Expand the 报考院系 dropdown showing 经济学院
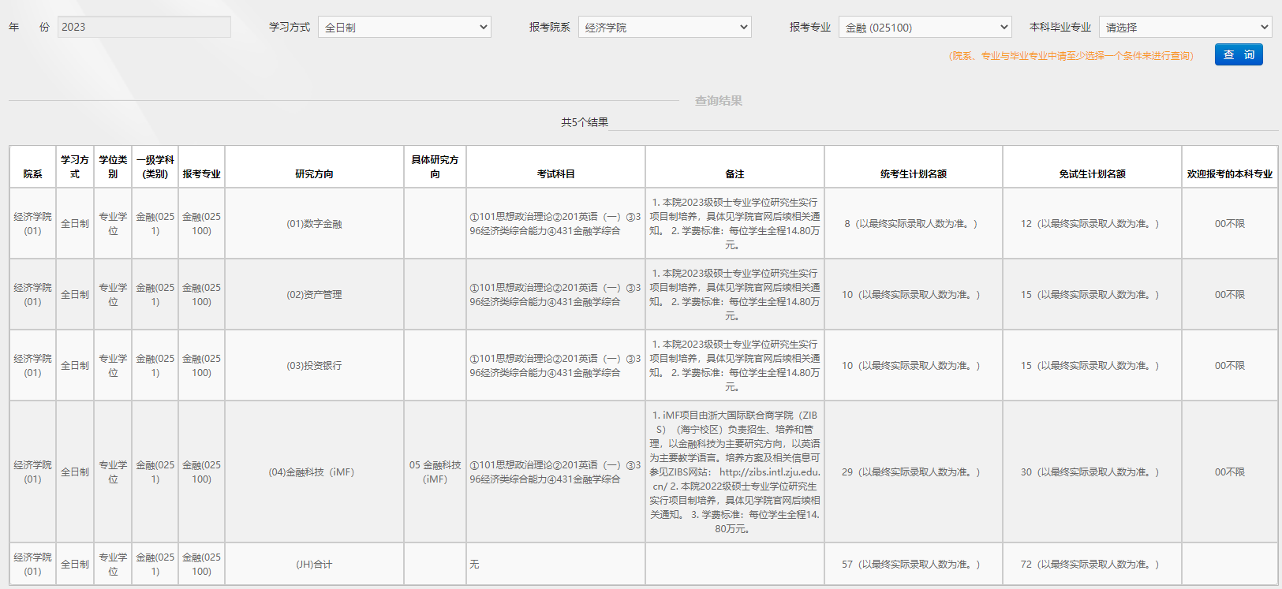Screen dimensions: 1282x589 point(664,27)
